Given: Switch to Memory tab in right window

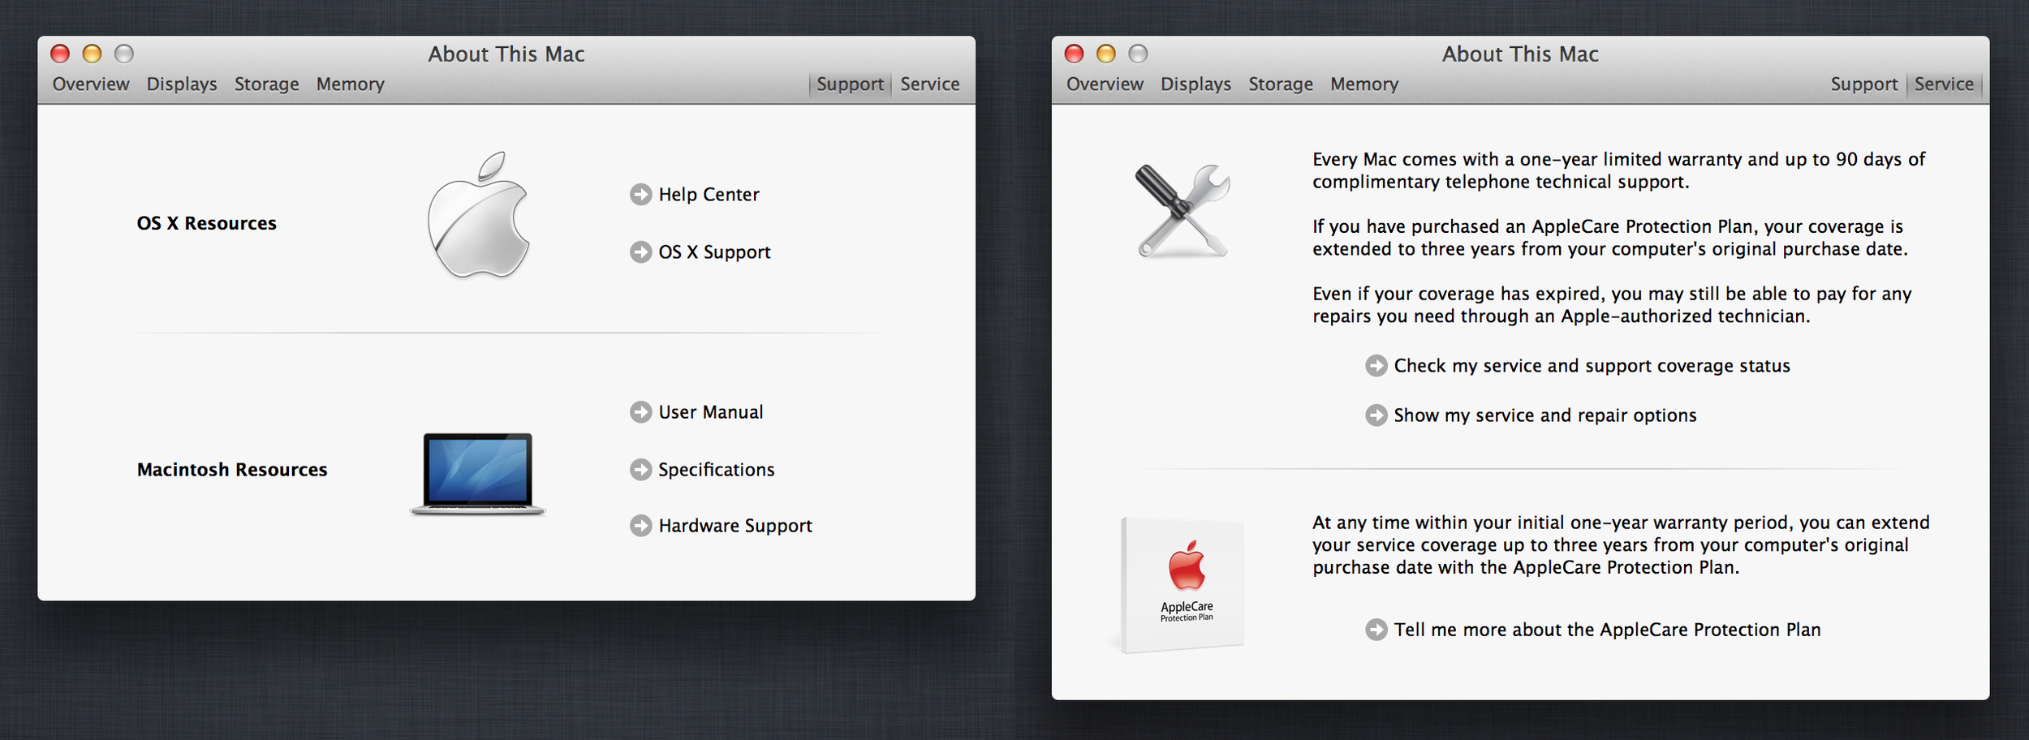Looking at the screenshot, I should click(1364, 84).
